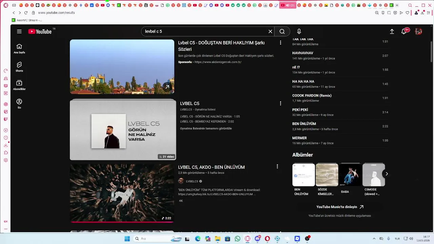Image resolution: width=434 pixels, height=244 pixels.
Task: Click 'Oynatma listesinin tamamını görüntüle'
Action: click(x=206, y=129)
